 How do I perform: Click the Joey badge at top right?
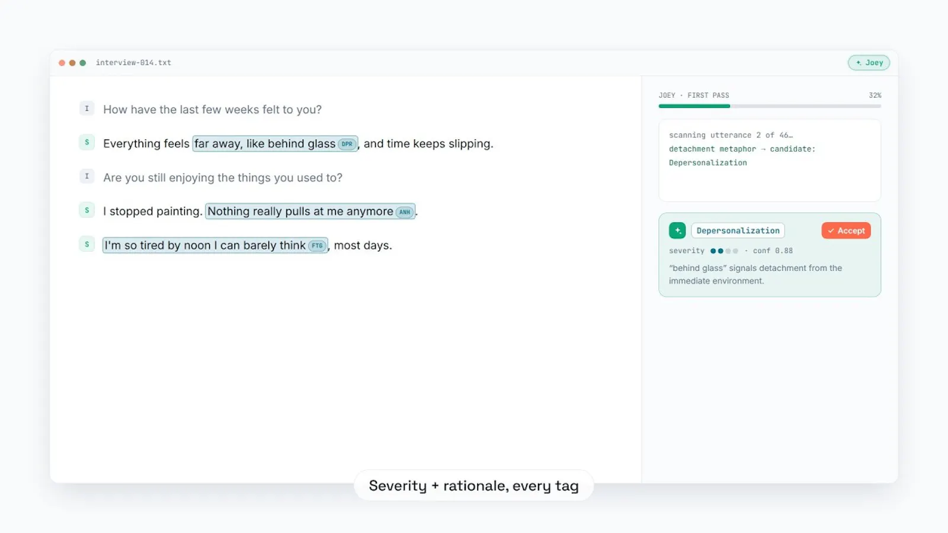click(869, 63)
